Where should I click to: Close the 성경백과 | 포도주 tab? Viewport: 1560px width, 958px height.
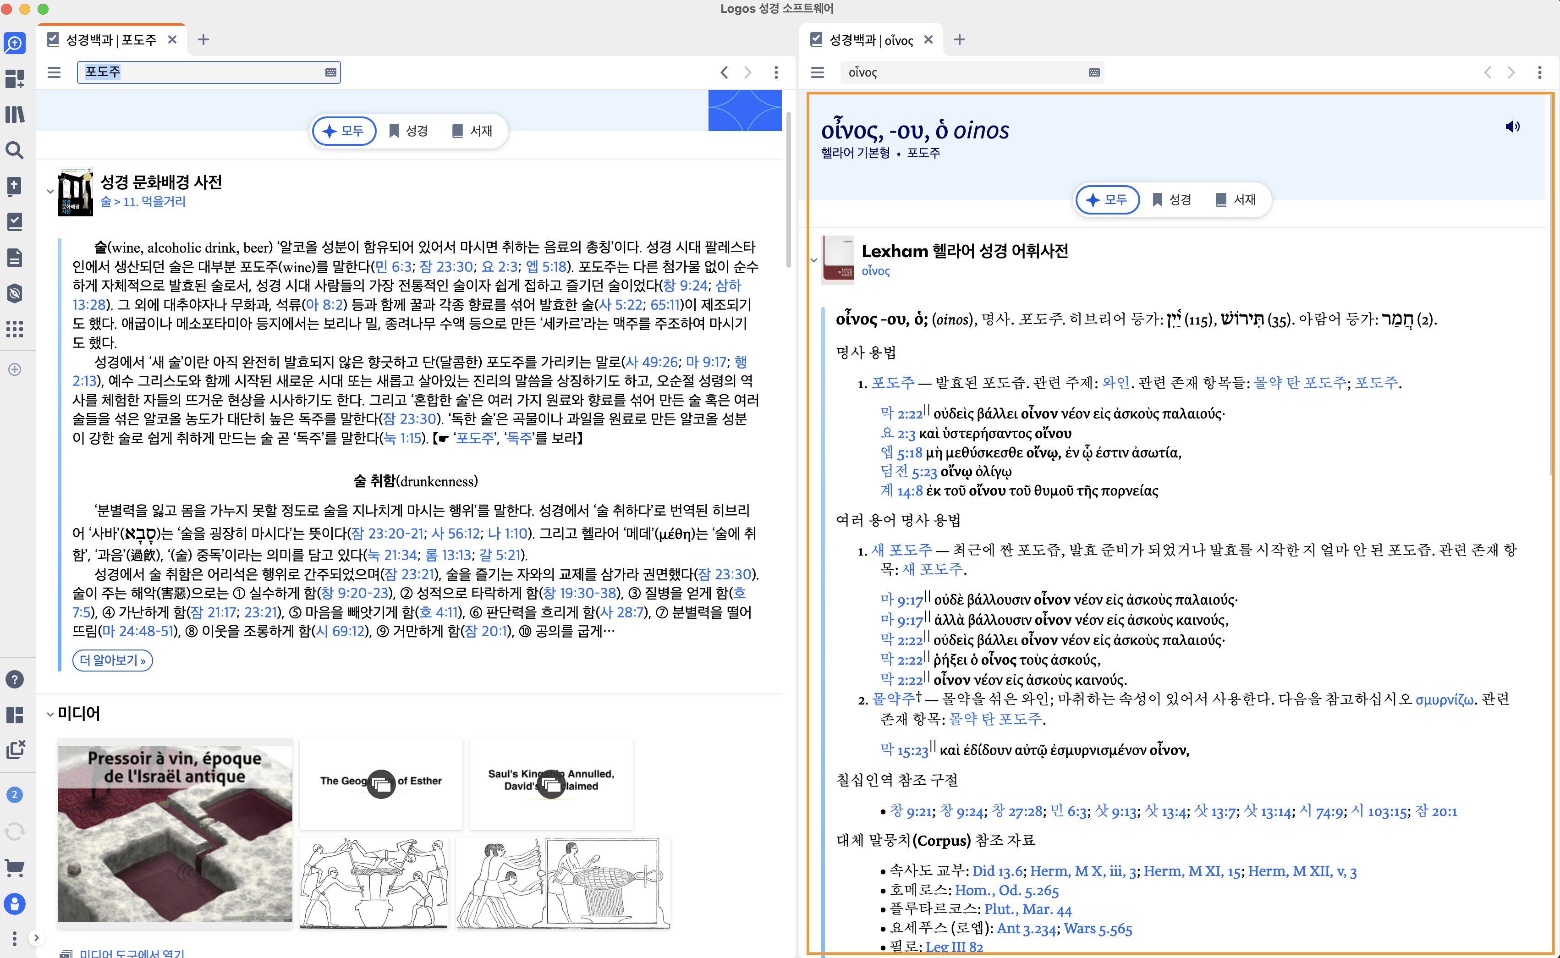point(172,40)
